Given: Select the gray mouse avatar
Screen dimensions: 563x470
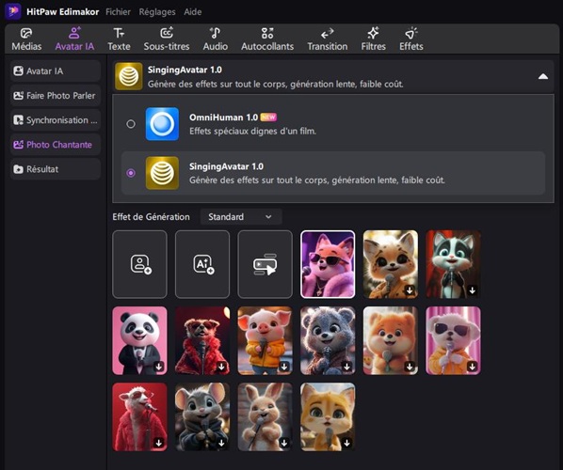Looking at the screenshot, I should [202, 415].
